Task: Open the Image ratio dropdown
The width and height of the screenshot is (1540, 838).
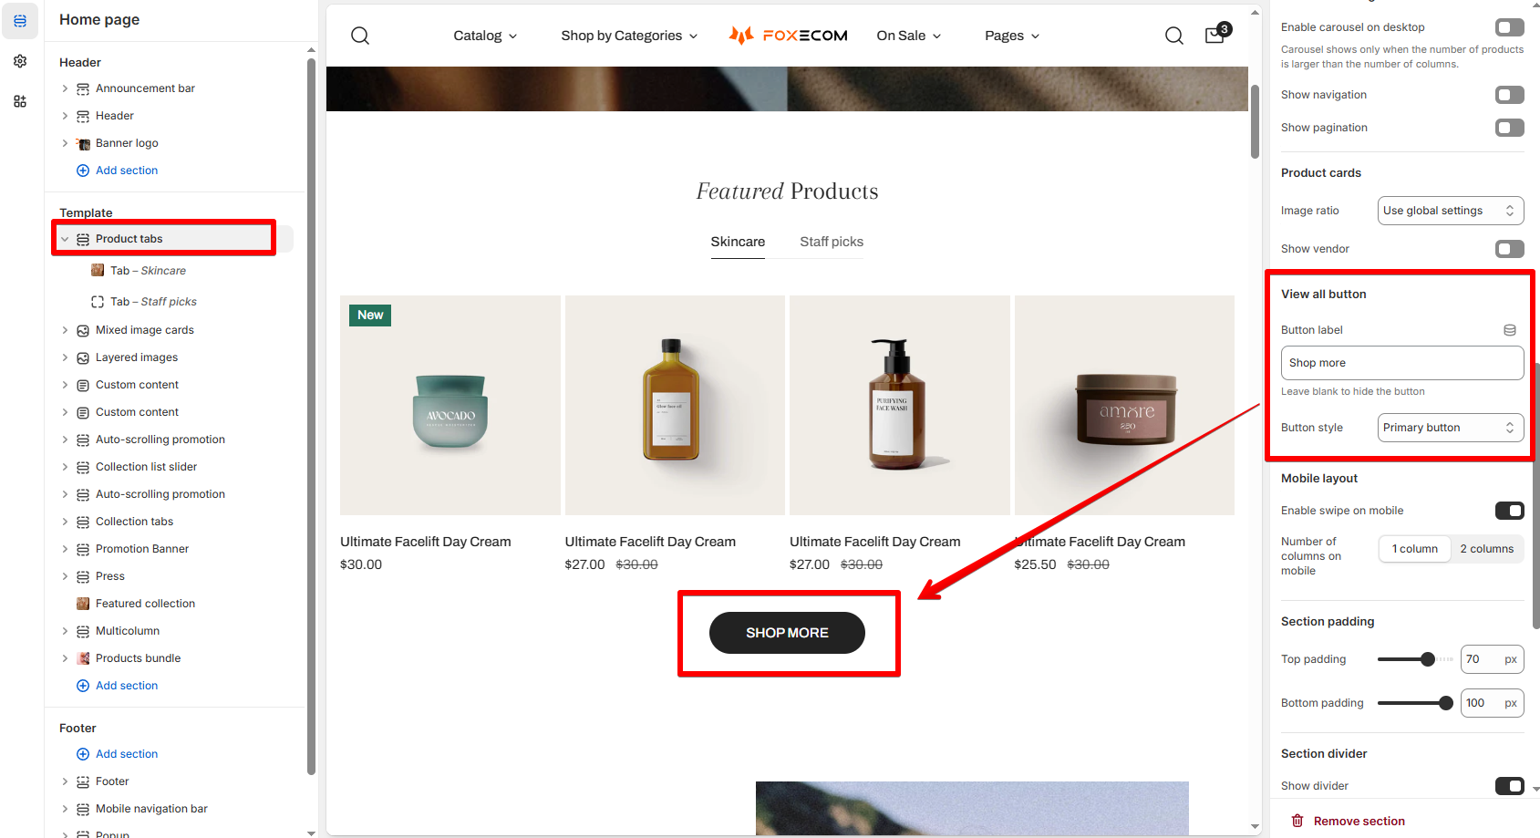Action: tap(1450, 211)
